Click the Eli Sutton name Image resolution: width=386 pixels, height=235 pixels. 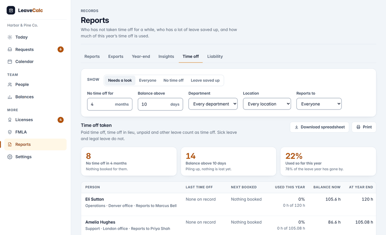(x=95, y=199)
